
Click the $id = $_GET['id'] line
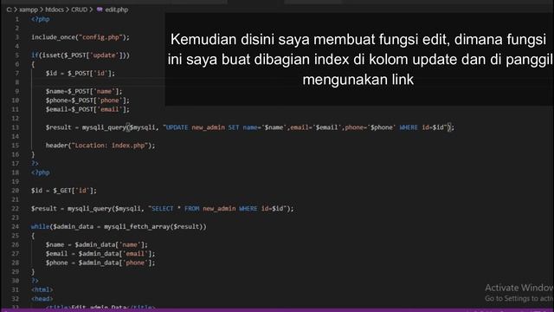click(63, 191)
